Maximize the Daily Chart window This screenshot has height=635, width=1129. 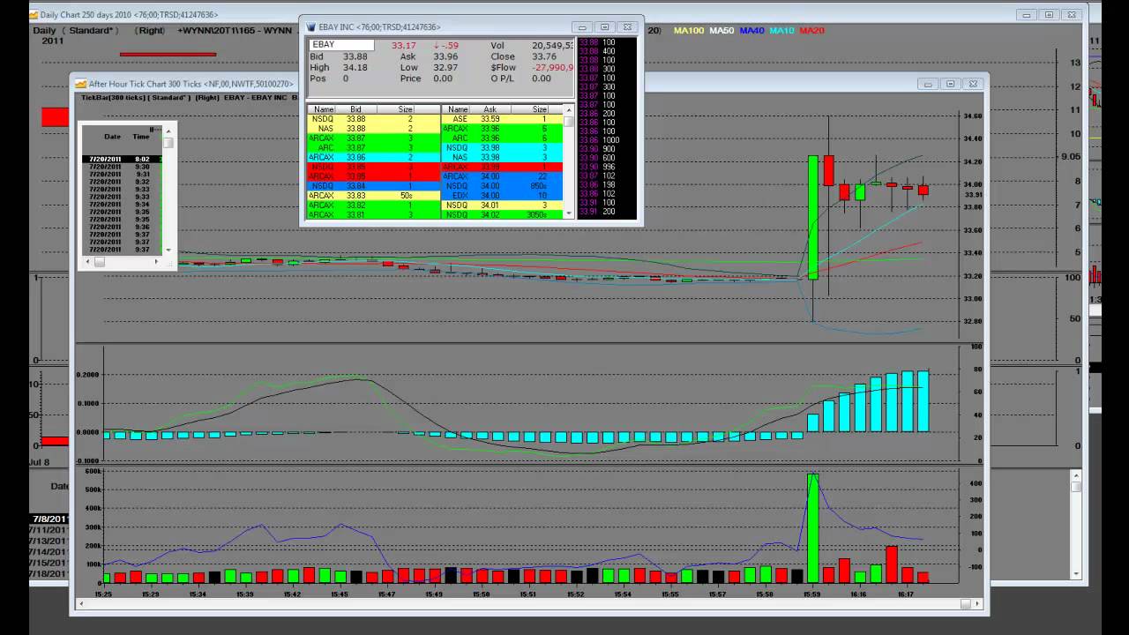pyautogui.click(x=1049, y=14)
